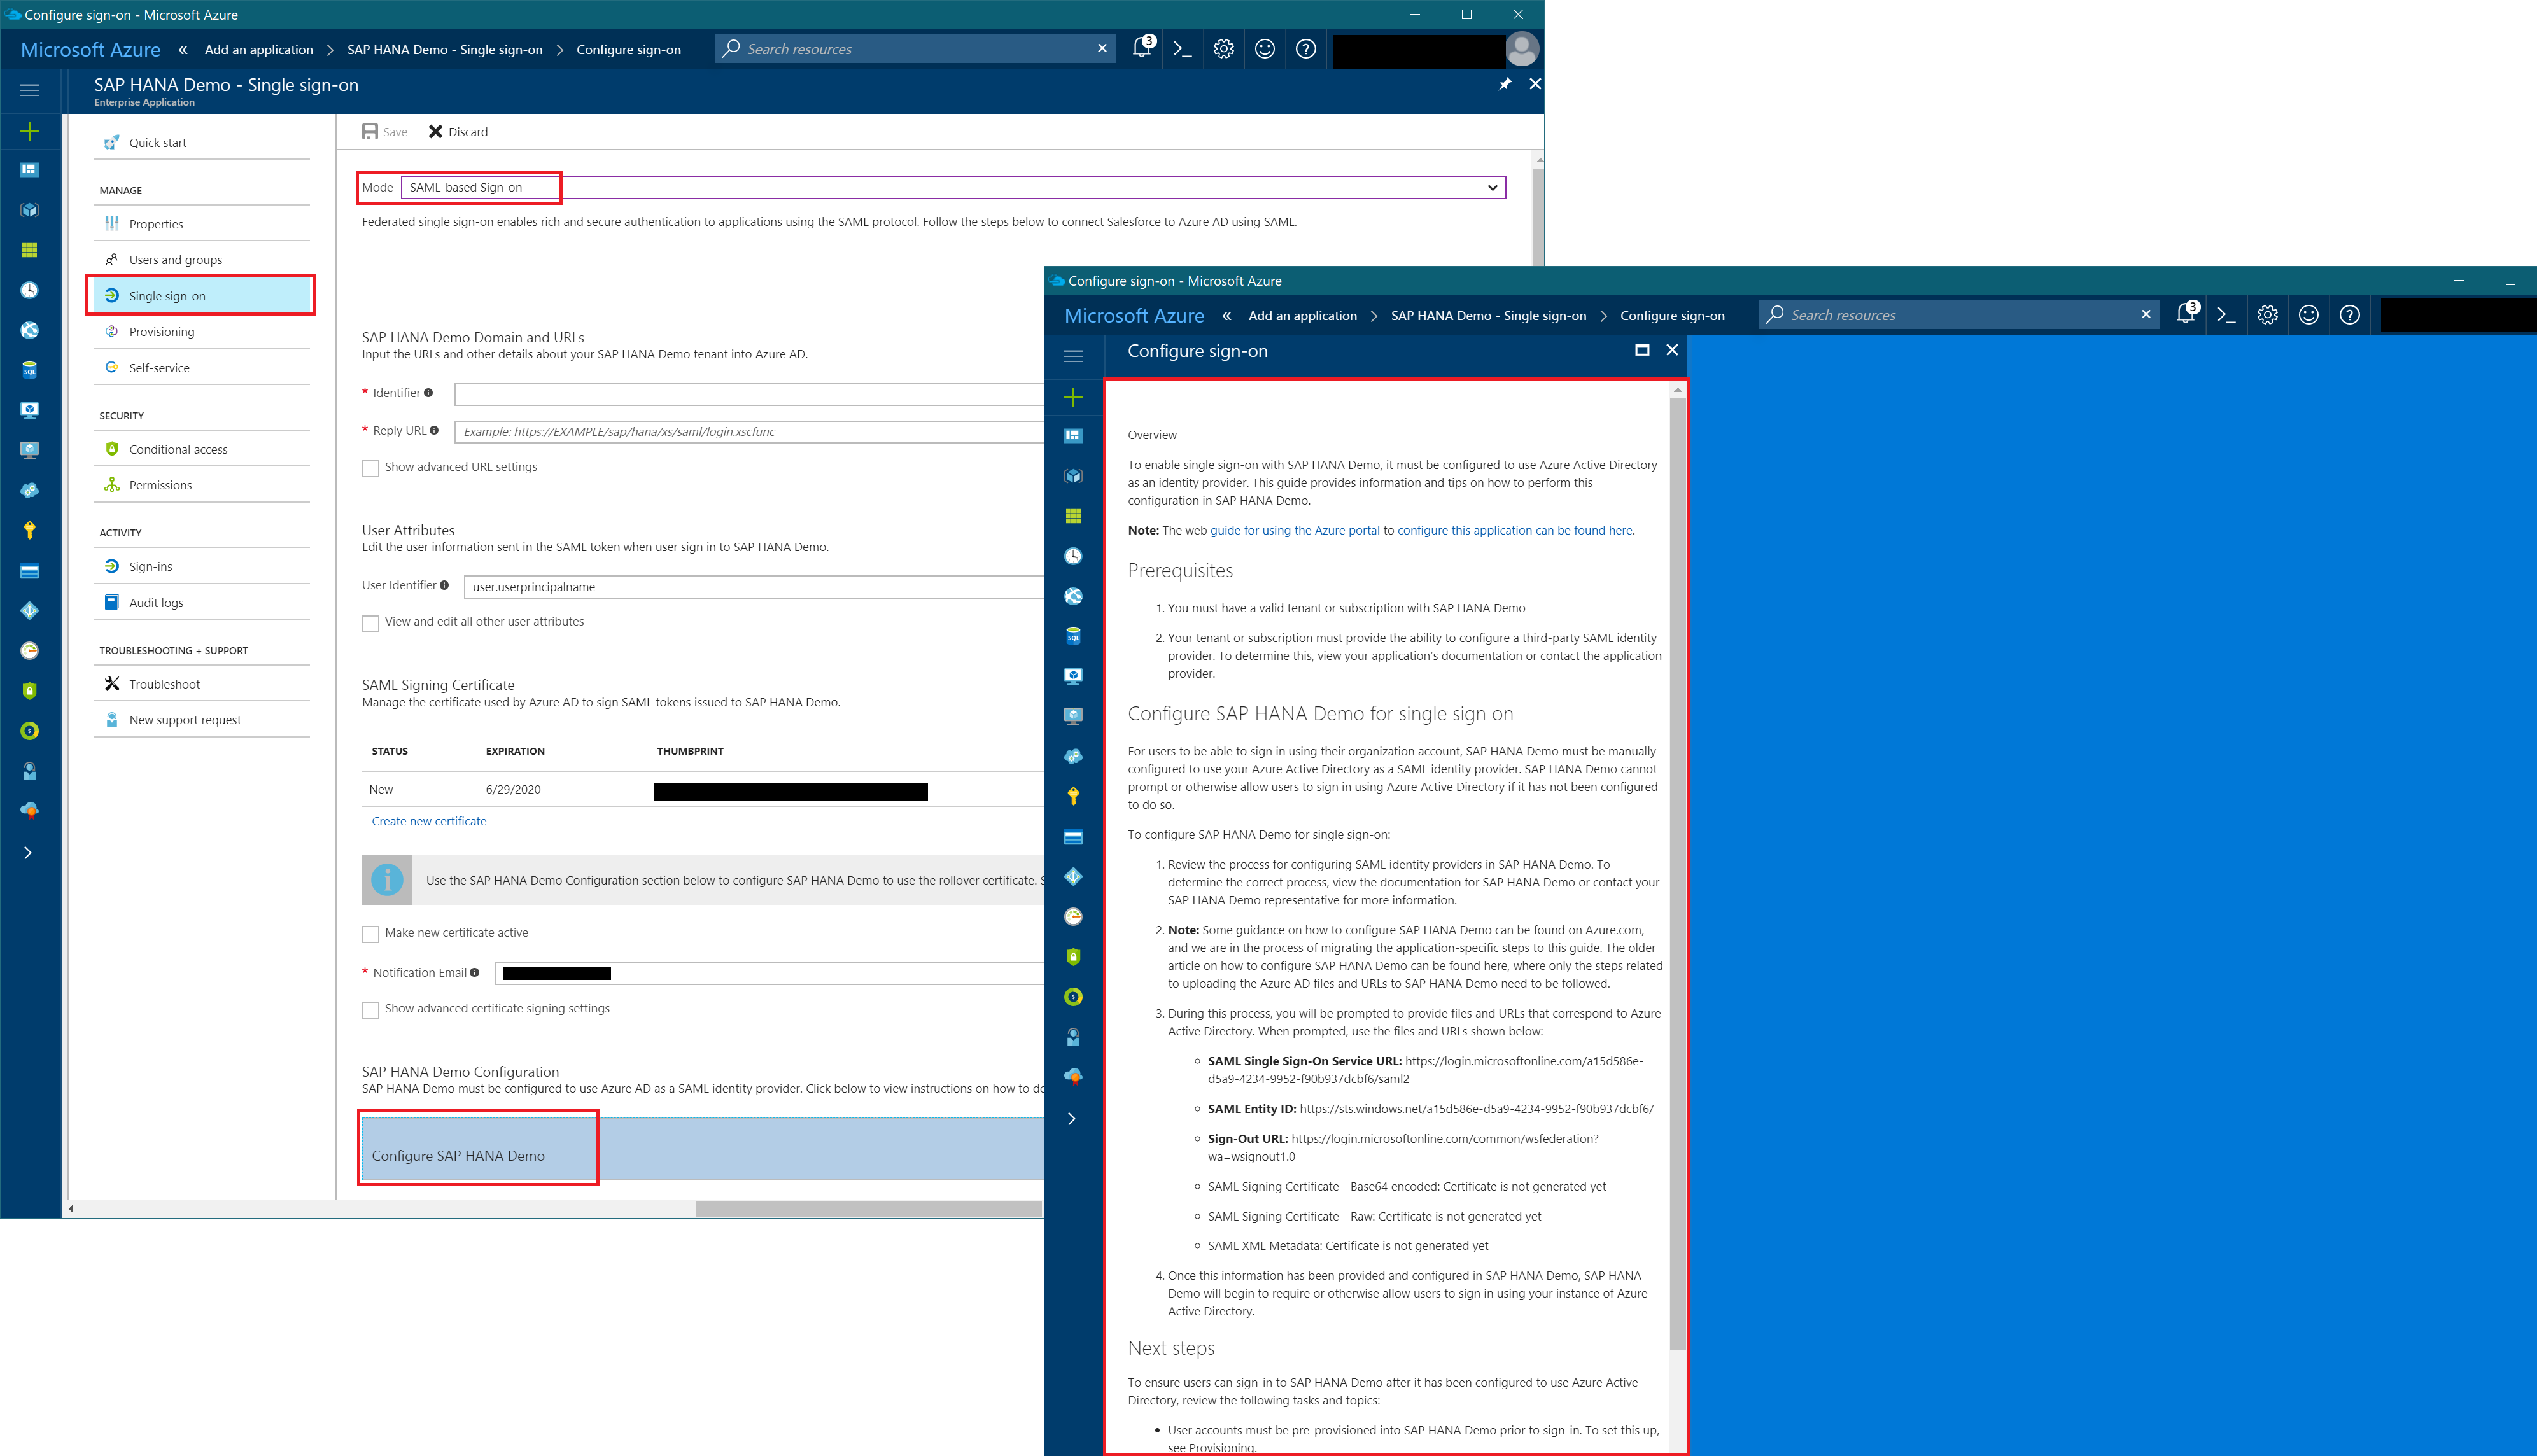Click the green plus New resource icon

click(29, 132)
